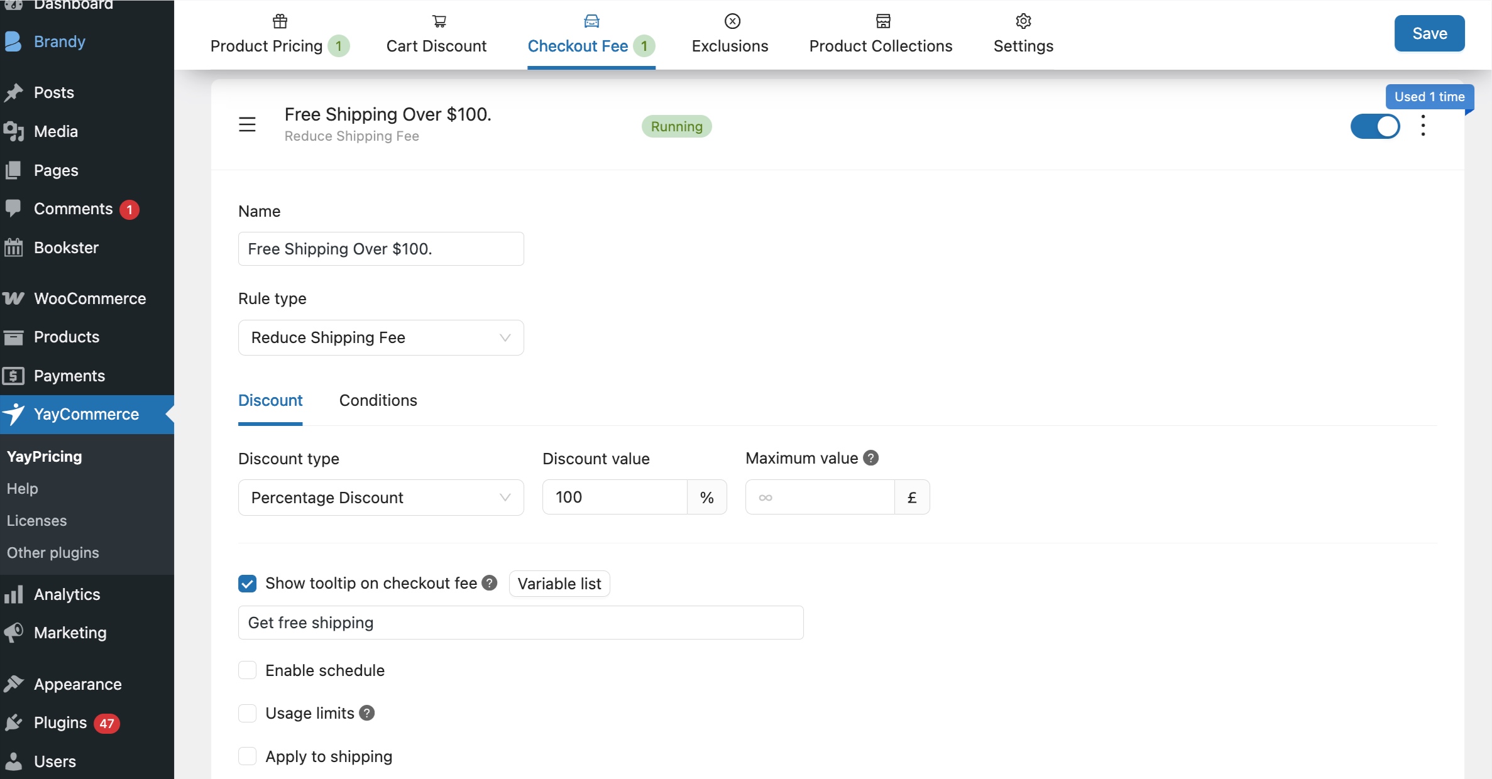Screen dimensions: 1492x779
Task: Open the three-dot rule options menu
Action: coord(1423,126)
